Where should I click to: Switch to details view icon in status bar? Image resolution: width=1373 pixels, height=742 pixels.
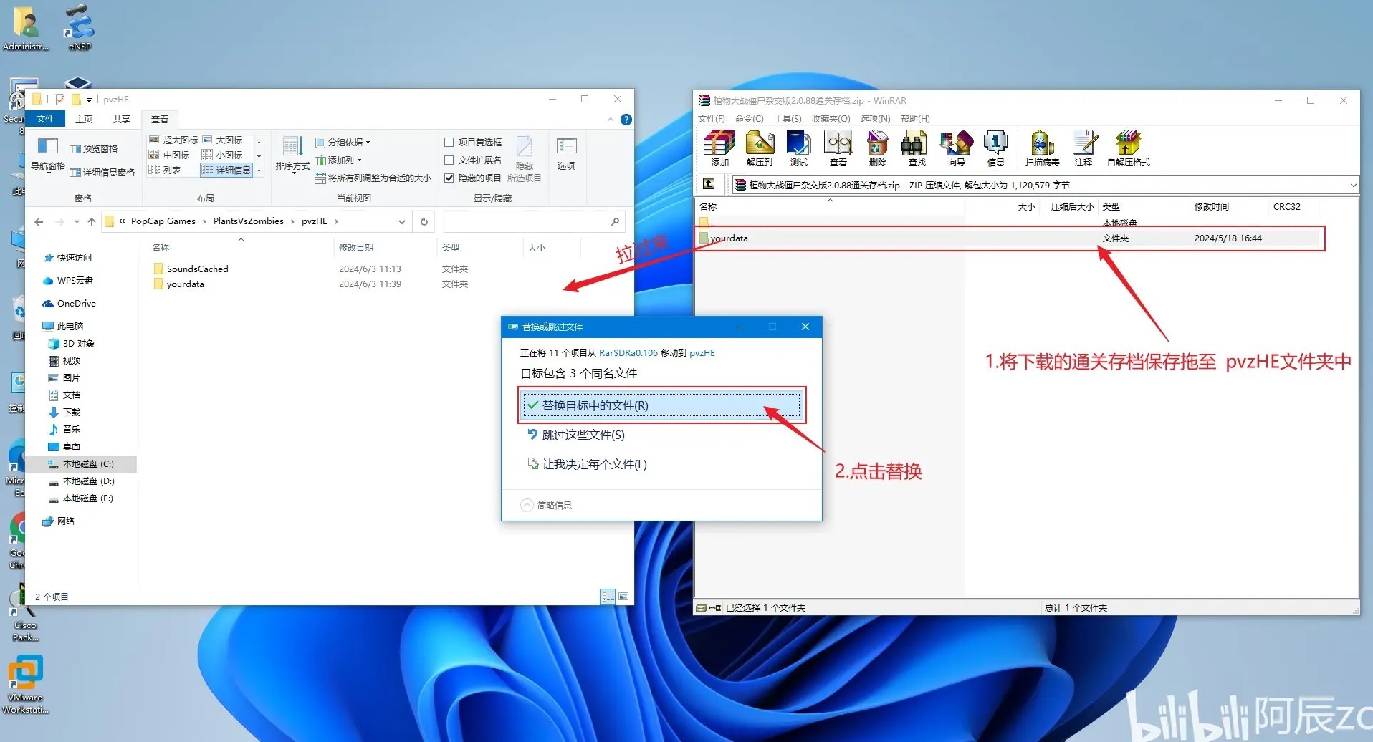[x=608, y=597]
